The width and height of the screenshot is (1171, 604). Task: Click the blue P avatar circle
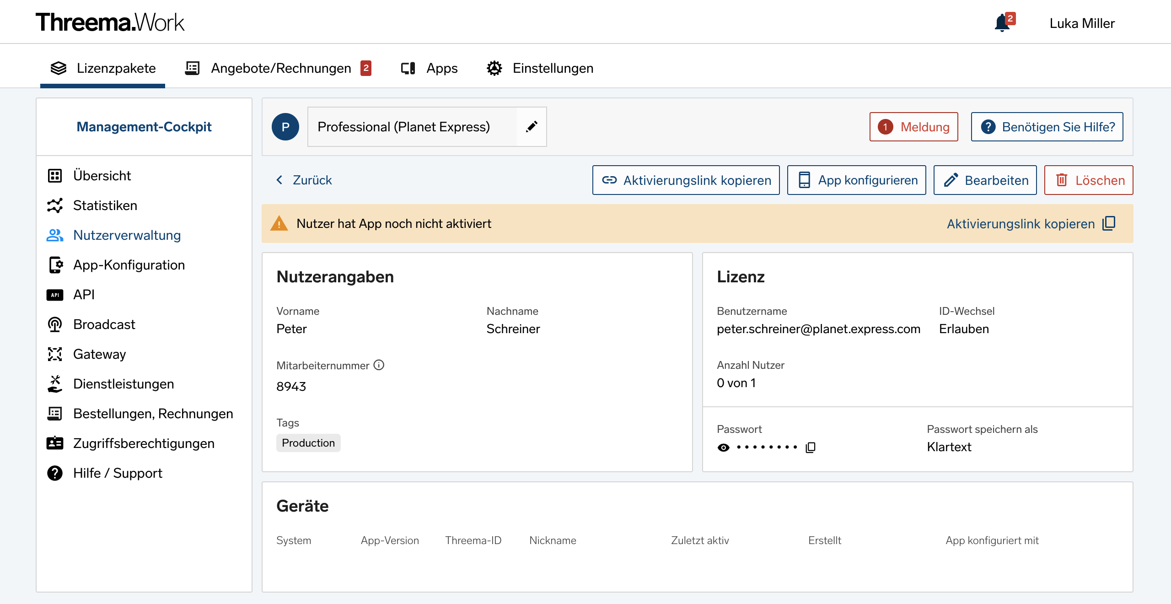[x=285, y=127]
